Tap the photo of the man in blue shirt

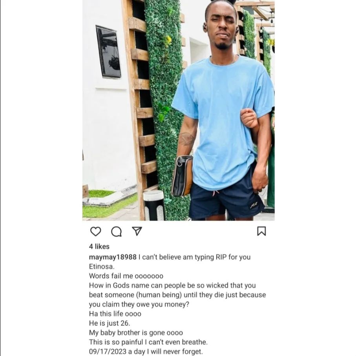pyautogui.click(x=179, y=110)
